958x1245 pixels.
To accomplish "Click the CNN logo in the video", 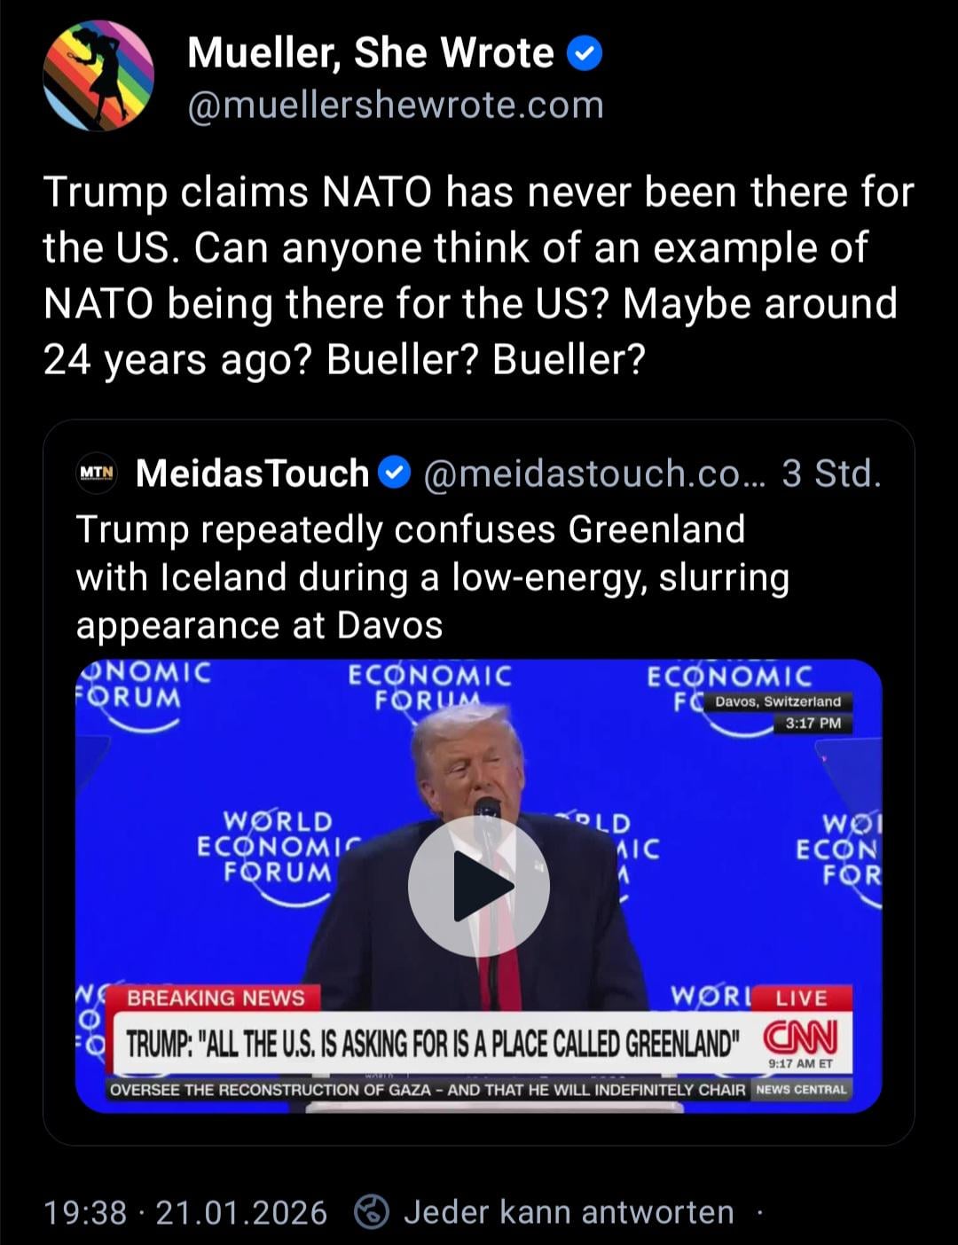I will click(800, 1037).
